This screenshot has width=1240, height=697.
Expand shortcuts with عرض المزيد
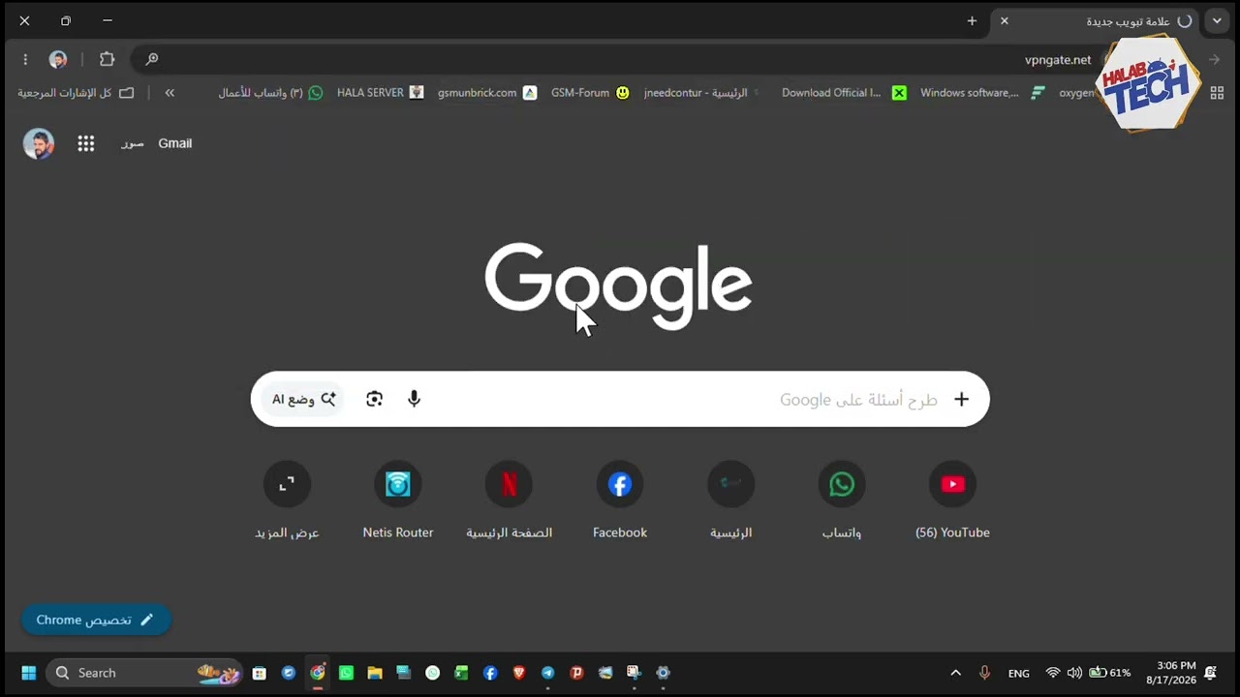(x=287, y=500)
